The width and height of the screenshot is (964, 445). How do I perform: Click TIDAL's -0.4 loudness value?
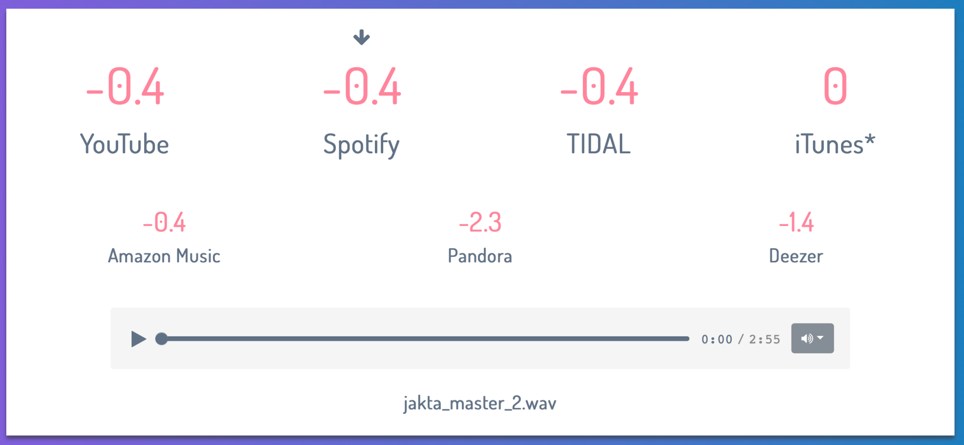600,87
